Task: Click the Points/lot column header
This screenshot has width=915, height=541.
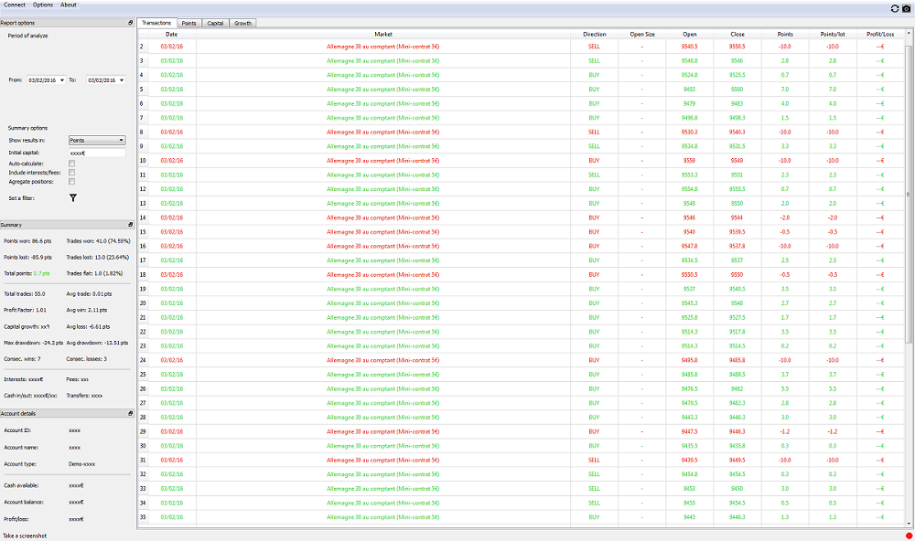Action: click(832, 35)
